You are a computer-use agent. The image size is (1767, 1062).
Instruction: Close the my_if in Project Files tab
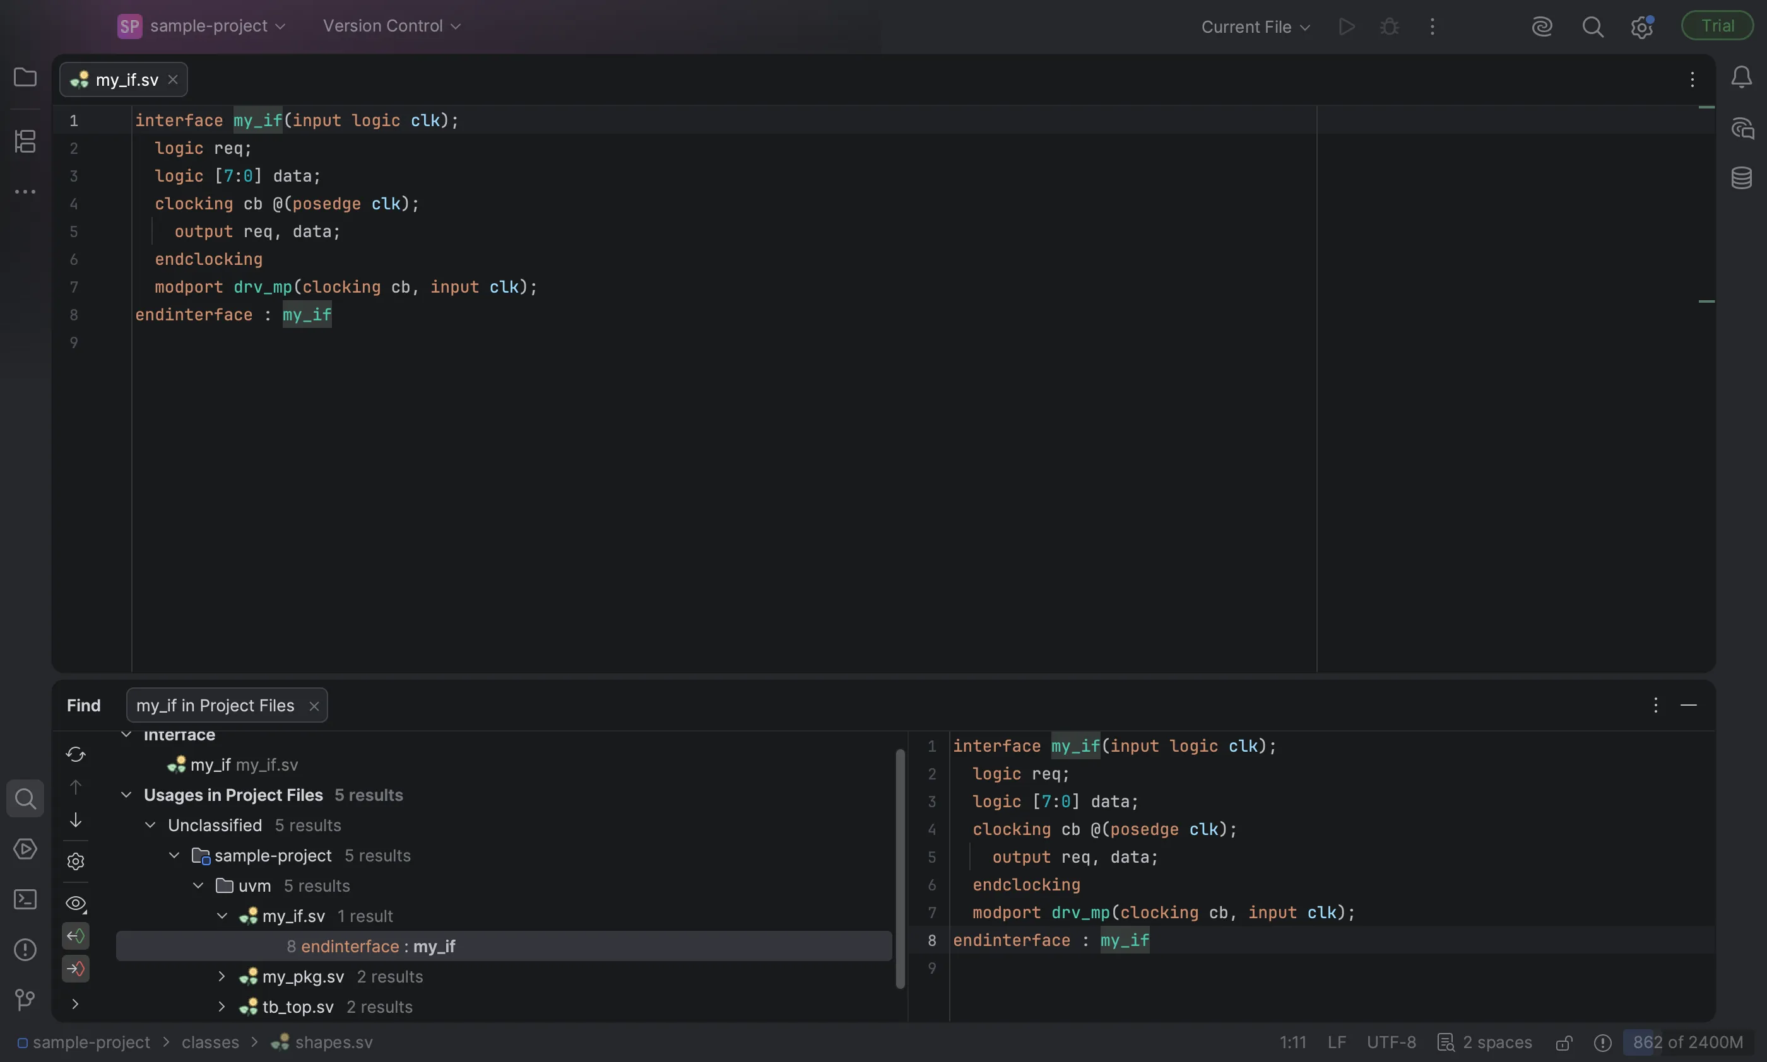(x=314, y=706)
